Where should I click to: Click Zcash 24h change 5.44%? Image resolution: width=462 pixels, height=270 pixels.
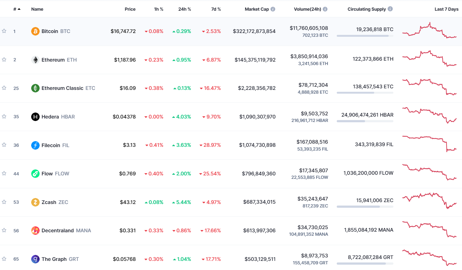(182, 202)
